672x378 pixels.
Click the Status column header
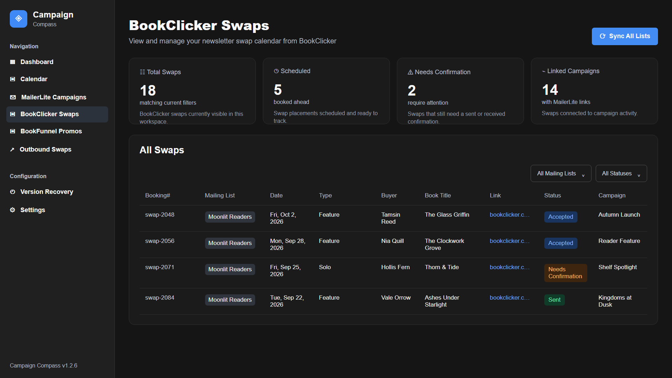552,196
